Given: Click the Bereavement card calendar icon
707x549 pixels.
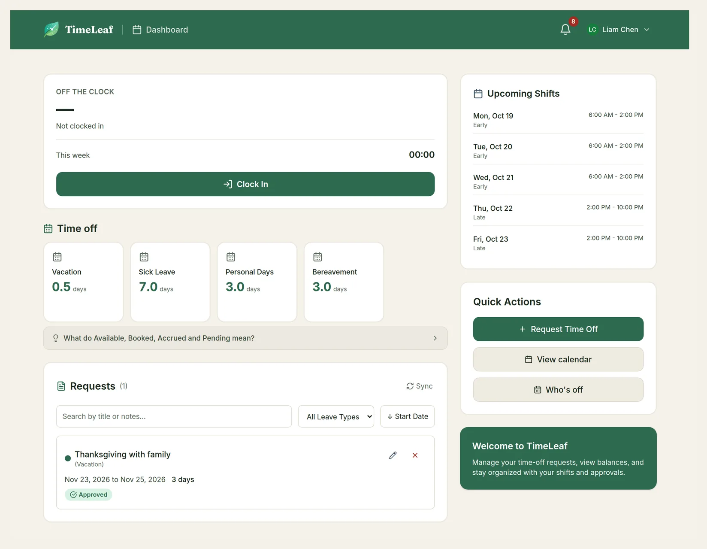Looking at the screenshot, I should 317,257.
